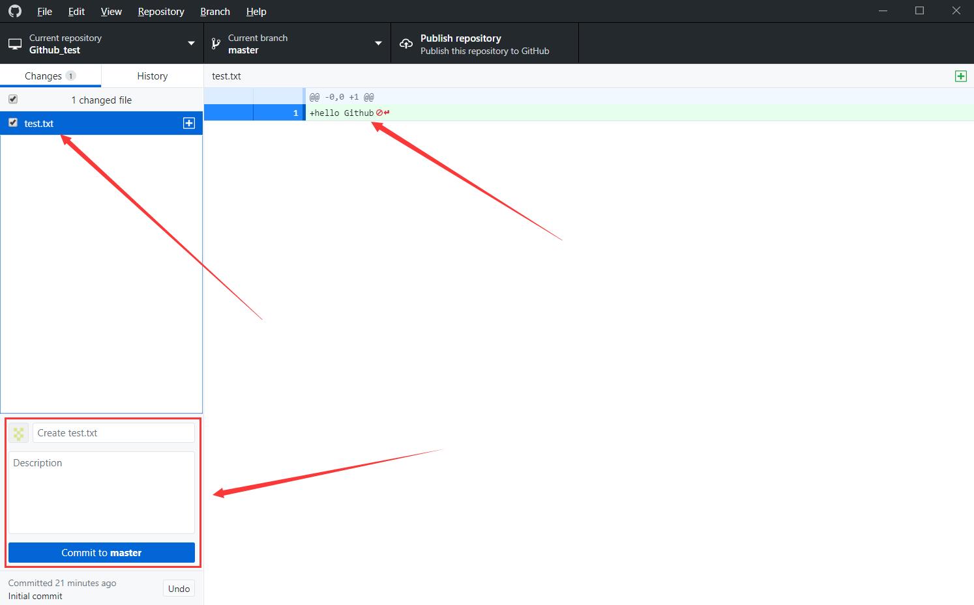Viewport: 974px width, 605px height.
Task: Uncheck the test.txt checkbox
Action: point(13,123)
